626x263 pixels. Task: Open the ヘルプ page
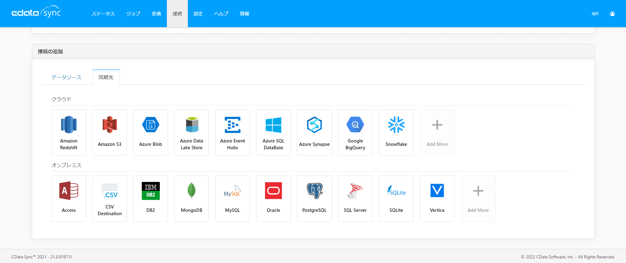(x=221, y=14)
